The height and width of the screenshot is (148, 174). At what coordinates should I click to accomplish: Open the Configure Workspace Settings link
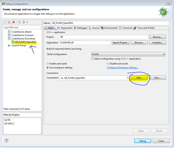point(122,68)
